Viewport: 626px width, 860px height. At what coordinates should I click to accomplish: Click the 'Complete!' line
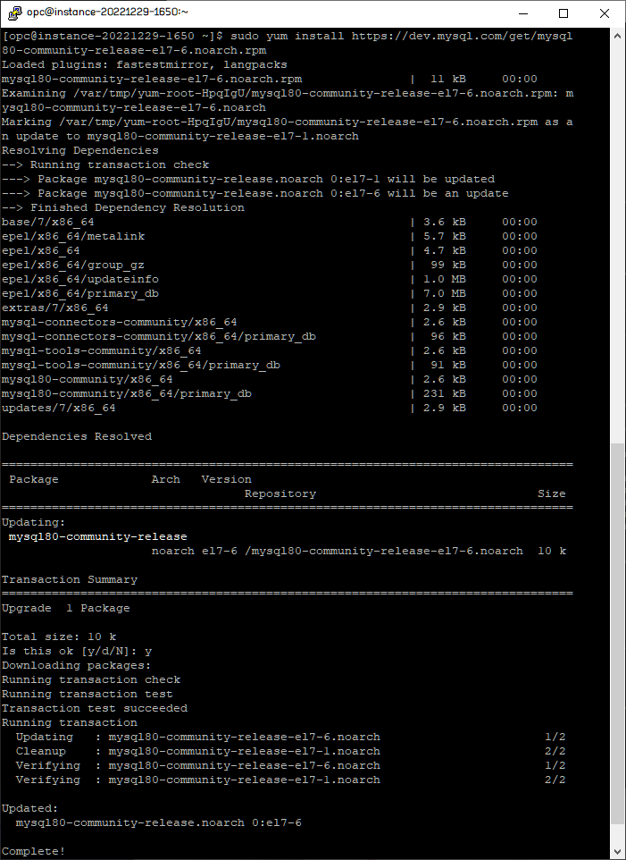tap(33, 851)
